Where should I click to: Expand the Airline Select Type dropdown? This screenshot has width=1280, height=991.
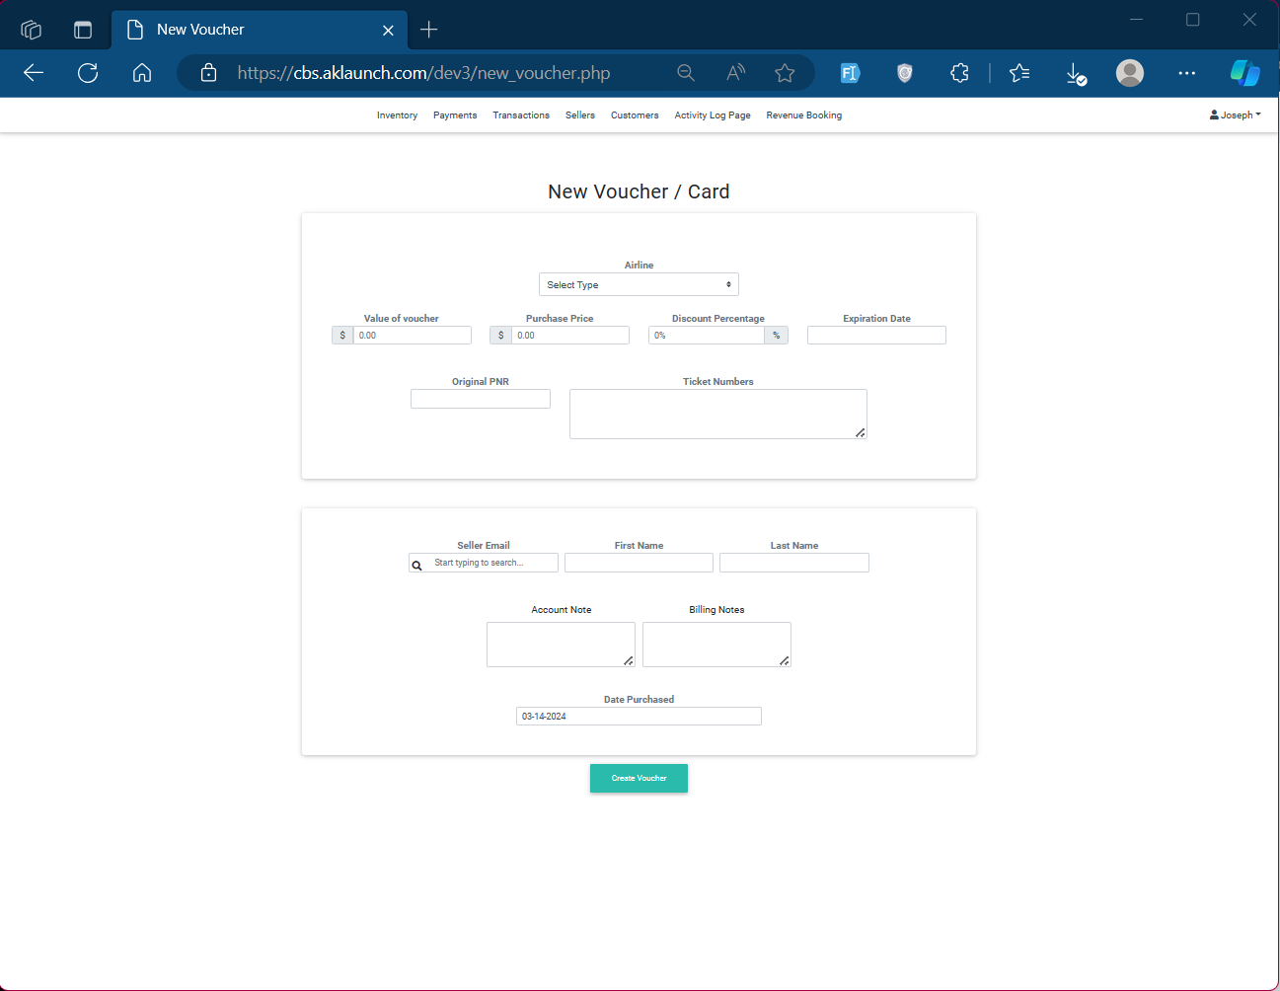point(639,284)
